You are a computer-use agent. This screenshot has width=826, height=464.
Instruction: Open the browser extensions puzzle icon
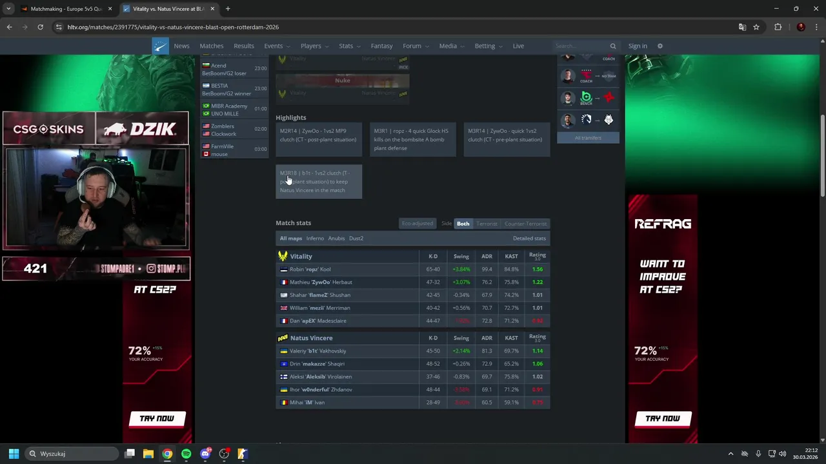click(778, 27)
